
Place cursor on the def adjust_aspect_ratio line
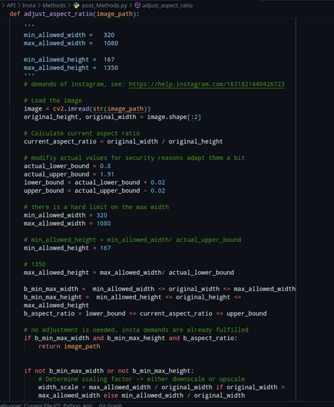pos(74,14)
